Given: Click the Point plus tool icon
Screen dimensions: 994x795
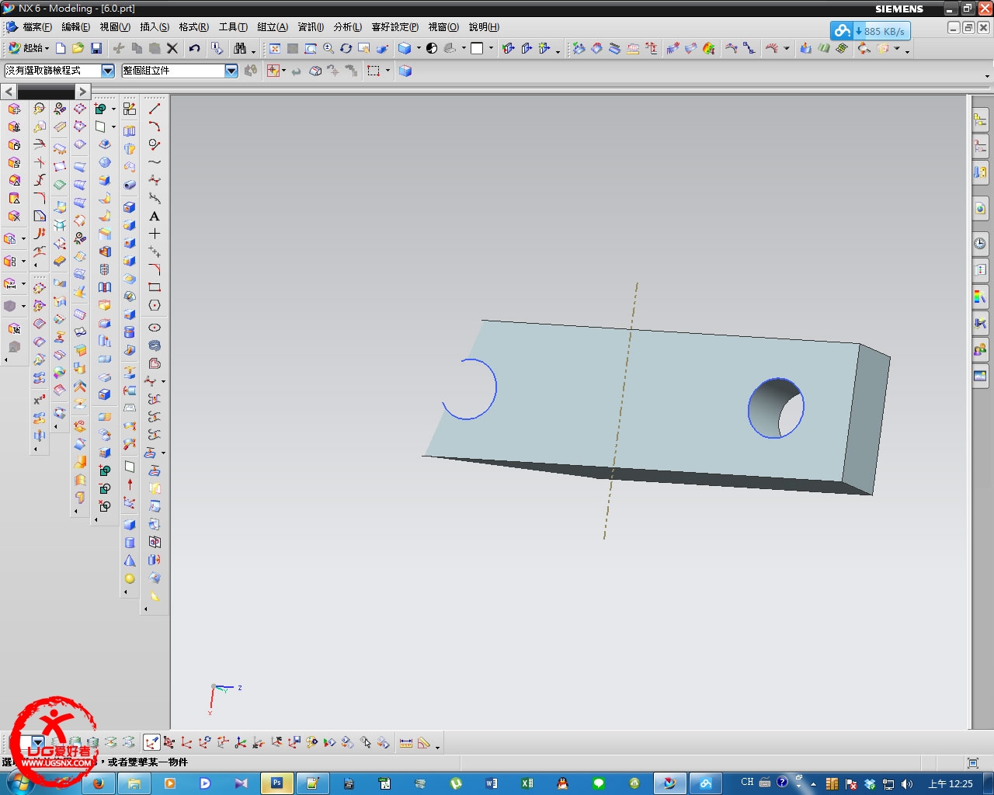Looking at the screenshot, I should pos(155,234).
